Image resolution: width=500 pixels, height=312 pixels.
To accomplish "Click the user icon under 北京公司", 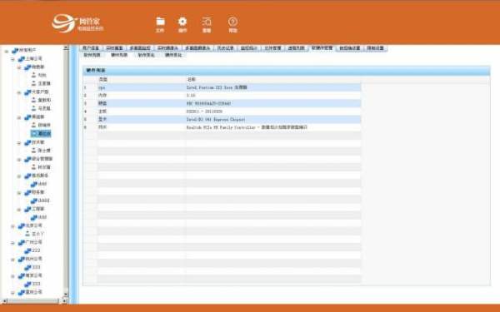I will (27, 234).
